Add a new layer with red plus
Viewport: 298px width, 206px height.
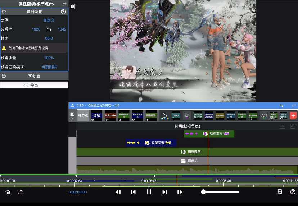[293, 115]
